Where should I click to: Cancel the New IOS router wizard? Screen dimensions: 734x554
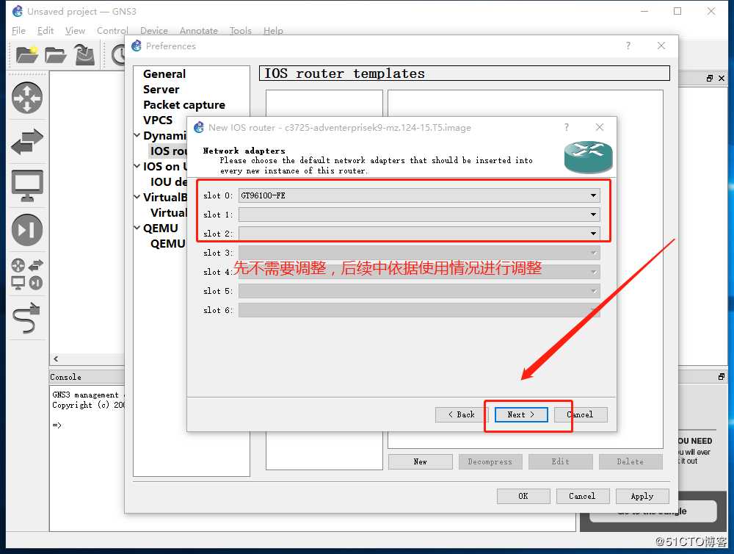click(x=581, y=415)
